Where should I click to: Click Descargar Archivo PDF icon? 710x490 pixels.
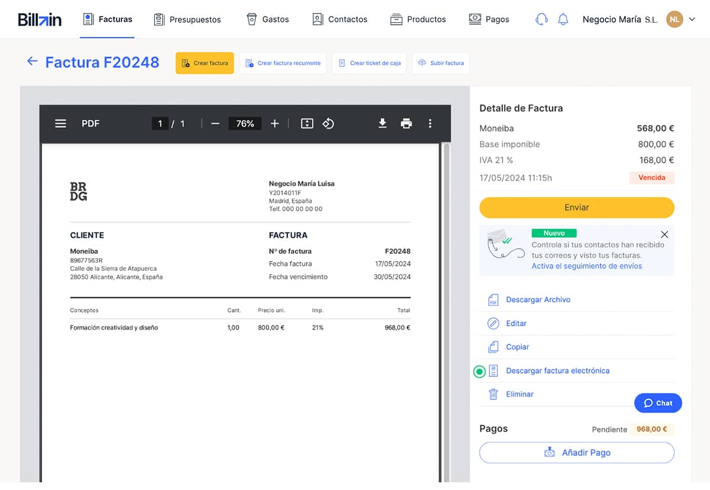493,300
